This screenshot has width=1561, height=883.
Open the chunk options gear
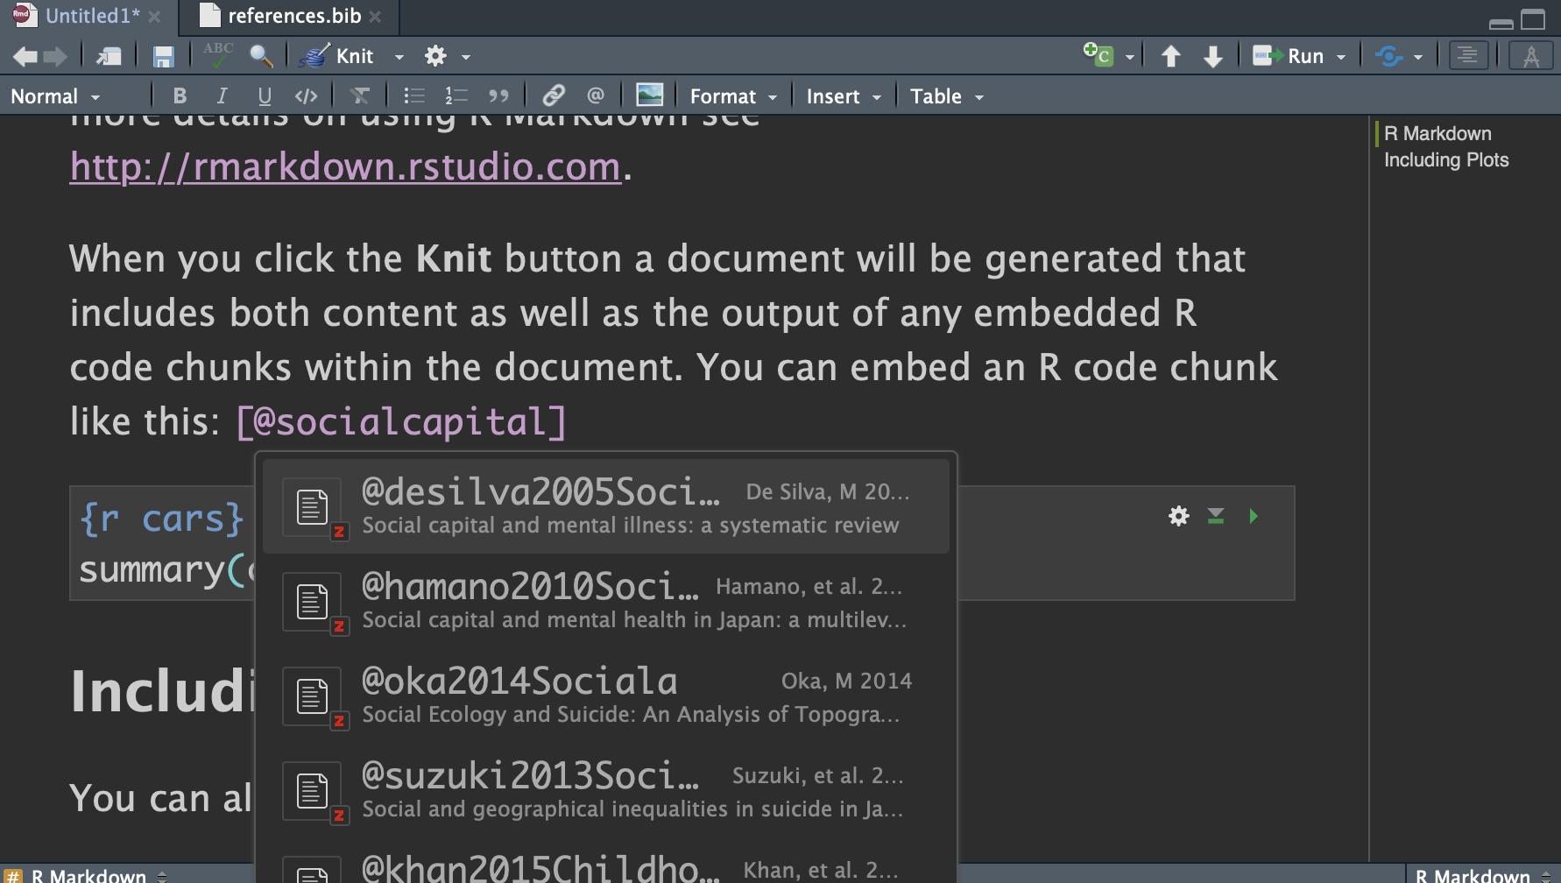[1177, 516]
